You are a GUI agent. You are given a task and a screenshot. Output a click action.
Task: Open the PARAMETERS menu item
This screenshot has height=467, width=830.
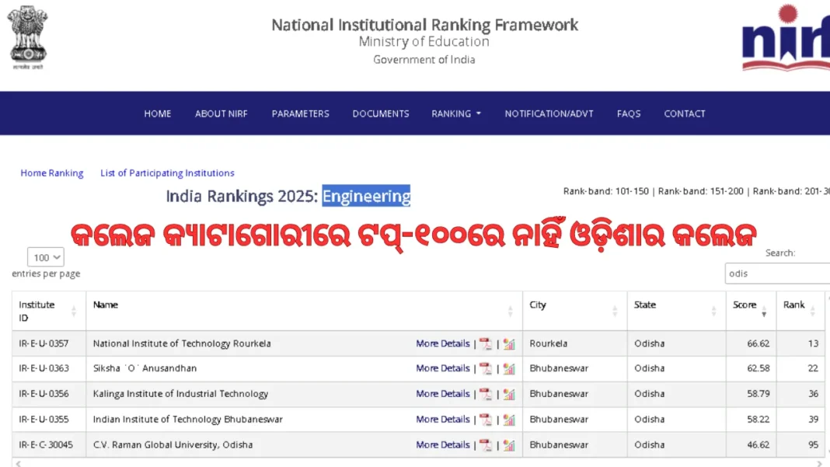(x=300, y=113)
